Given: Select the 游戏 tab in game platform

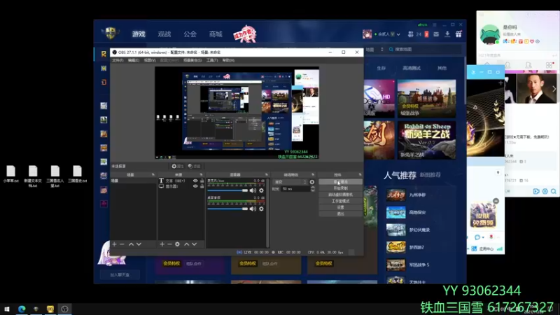Looking at the screenshot, I should 139,34.
